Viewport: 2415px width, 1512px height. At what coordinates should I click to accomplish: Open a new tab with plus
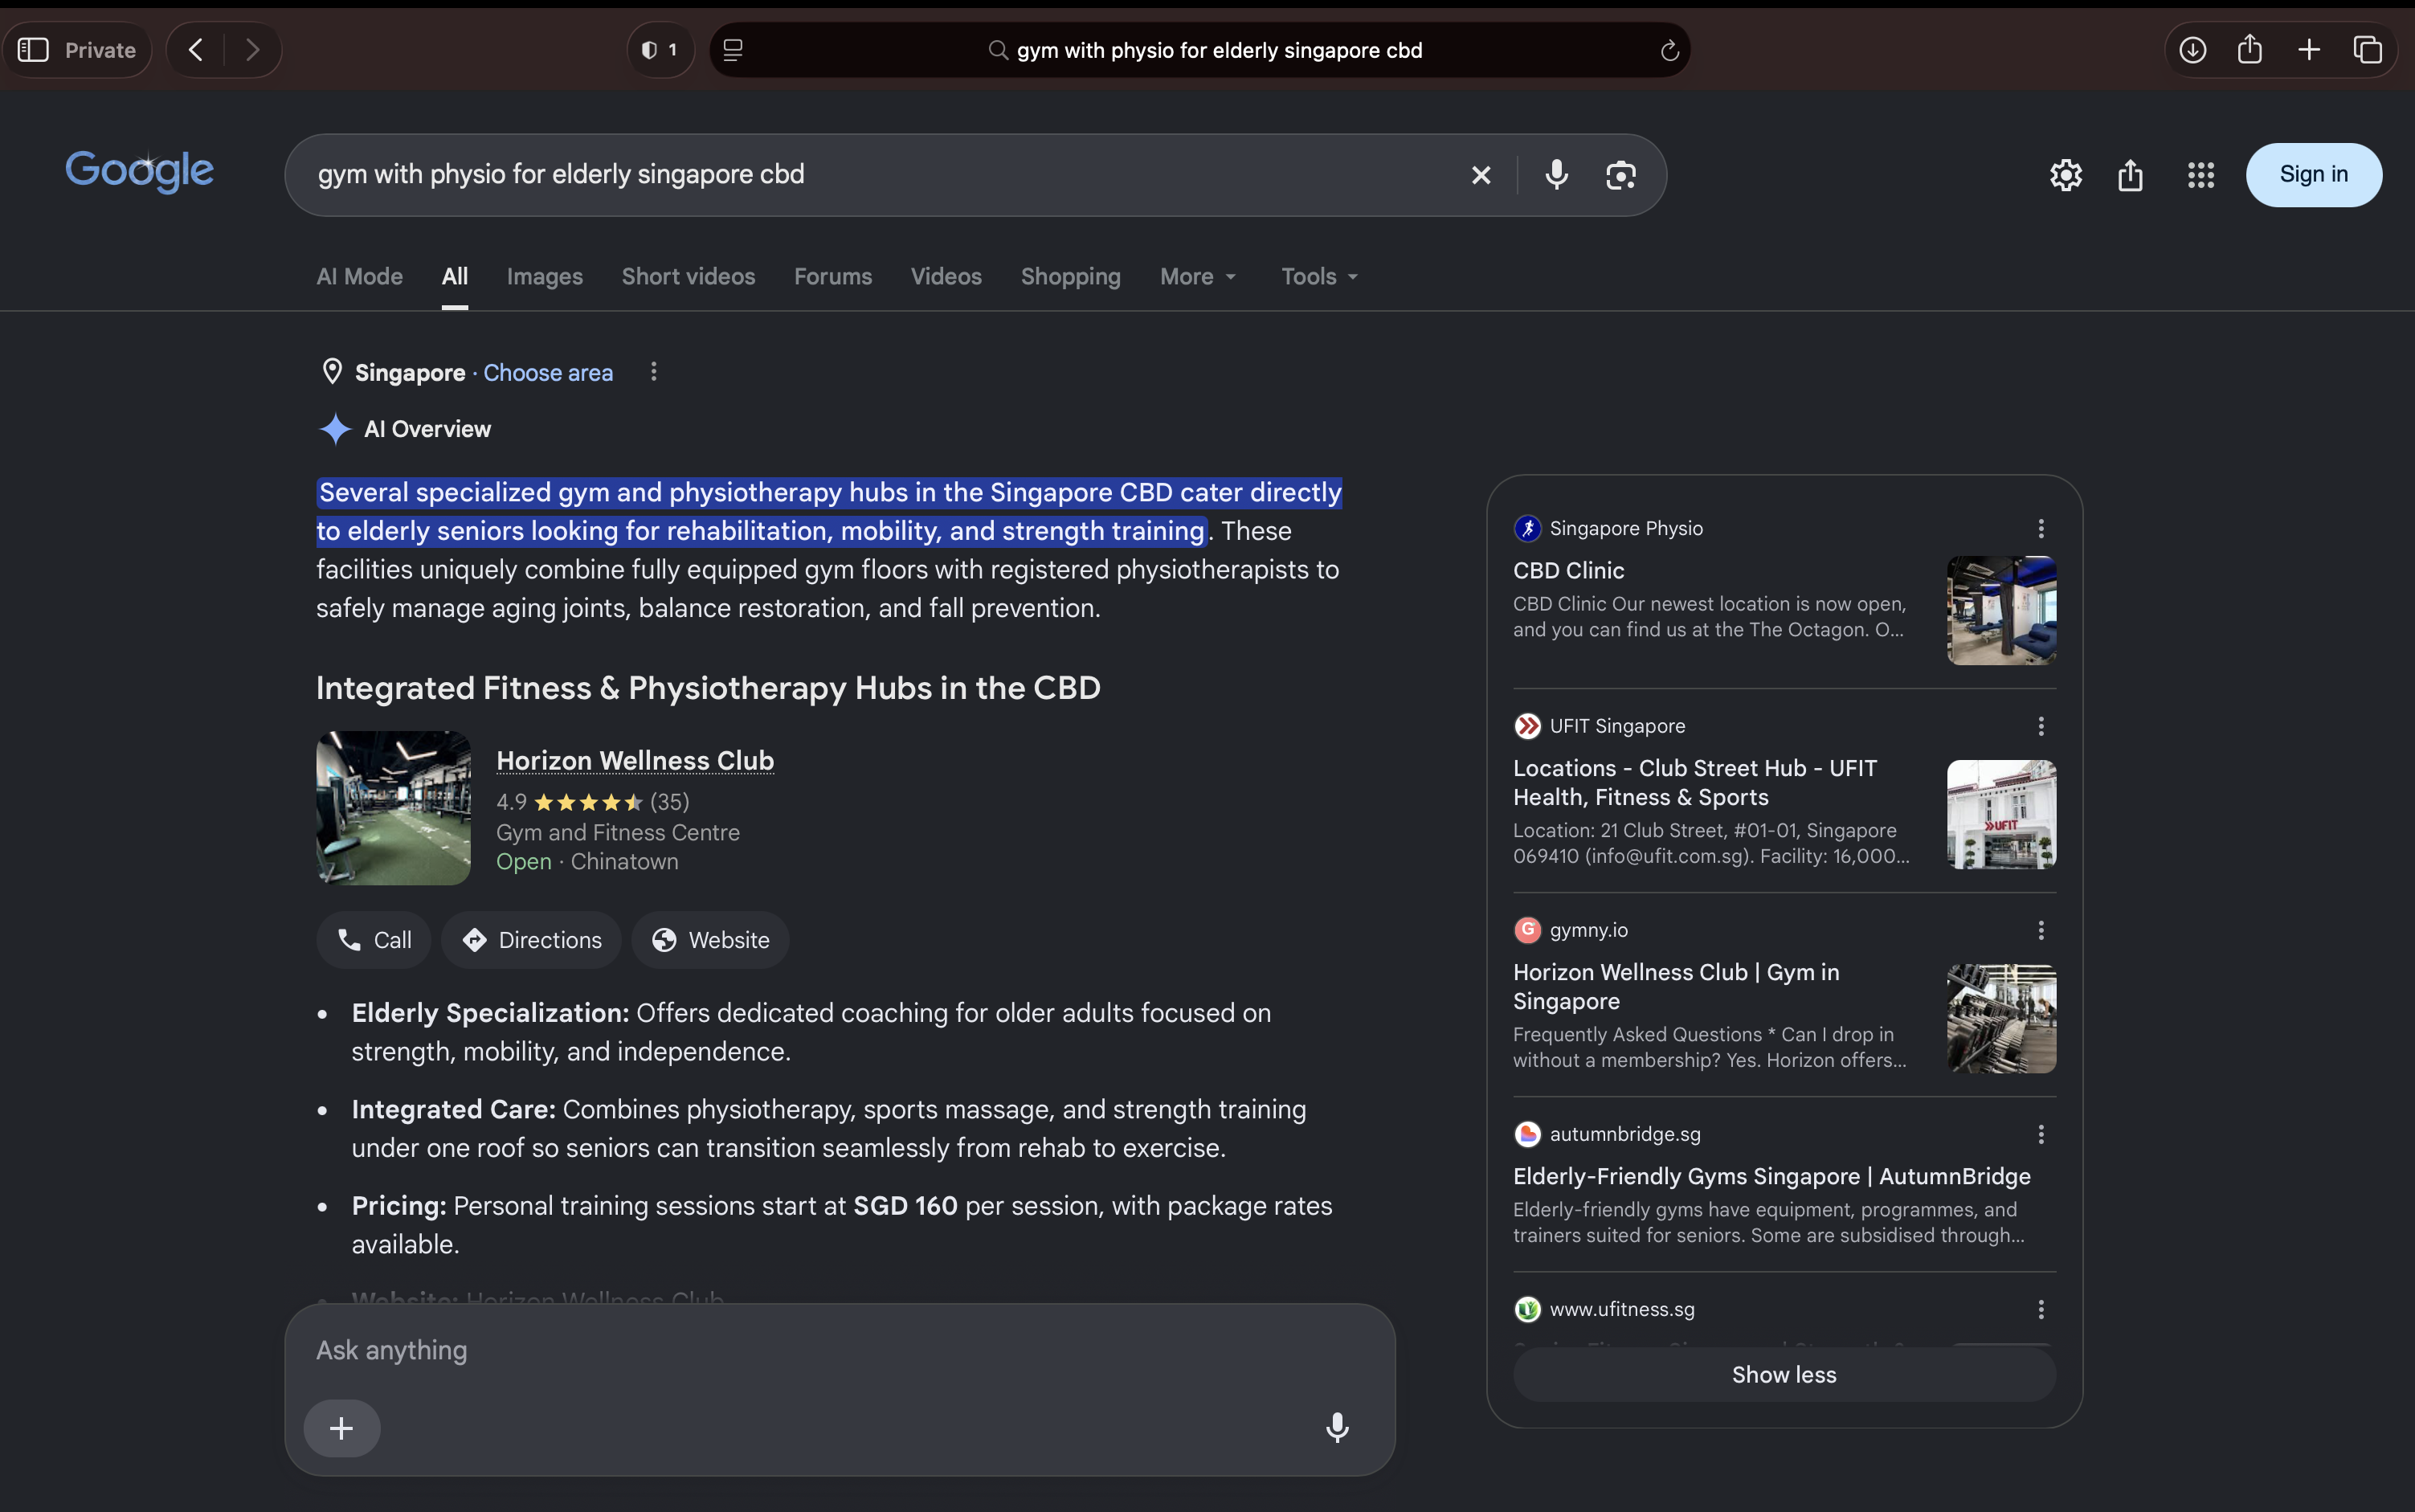click(x=2309, y=50)
